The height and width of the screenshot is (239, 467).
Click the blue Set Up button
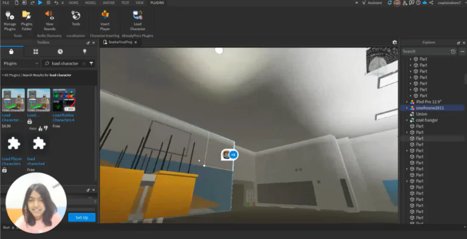coord(82,217)
